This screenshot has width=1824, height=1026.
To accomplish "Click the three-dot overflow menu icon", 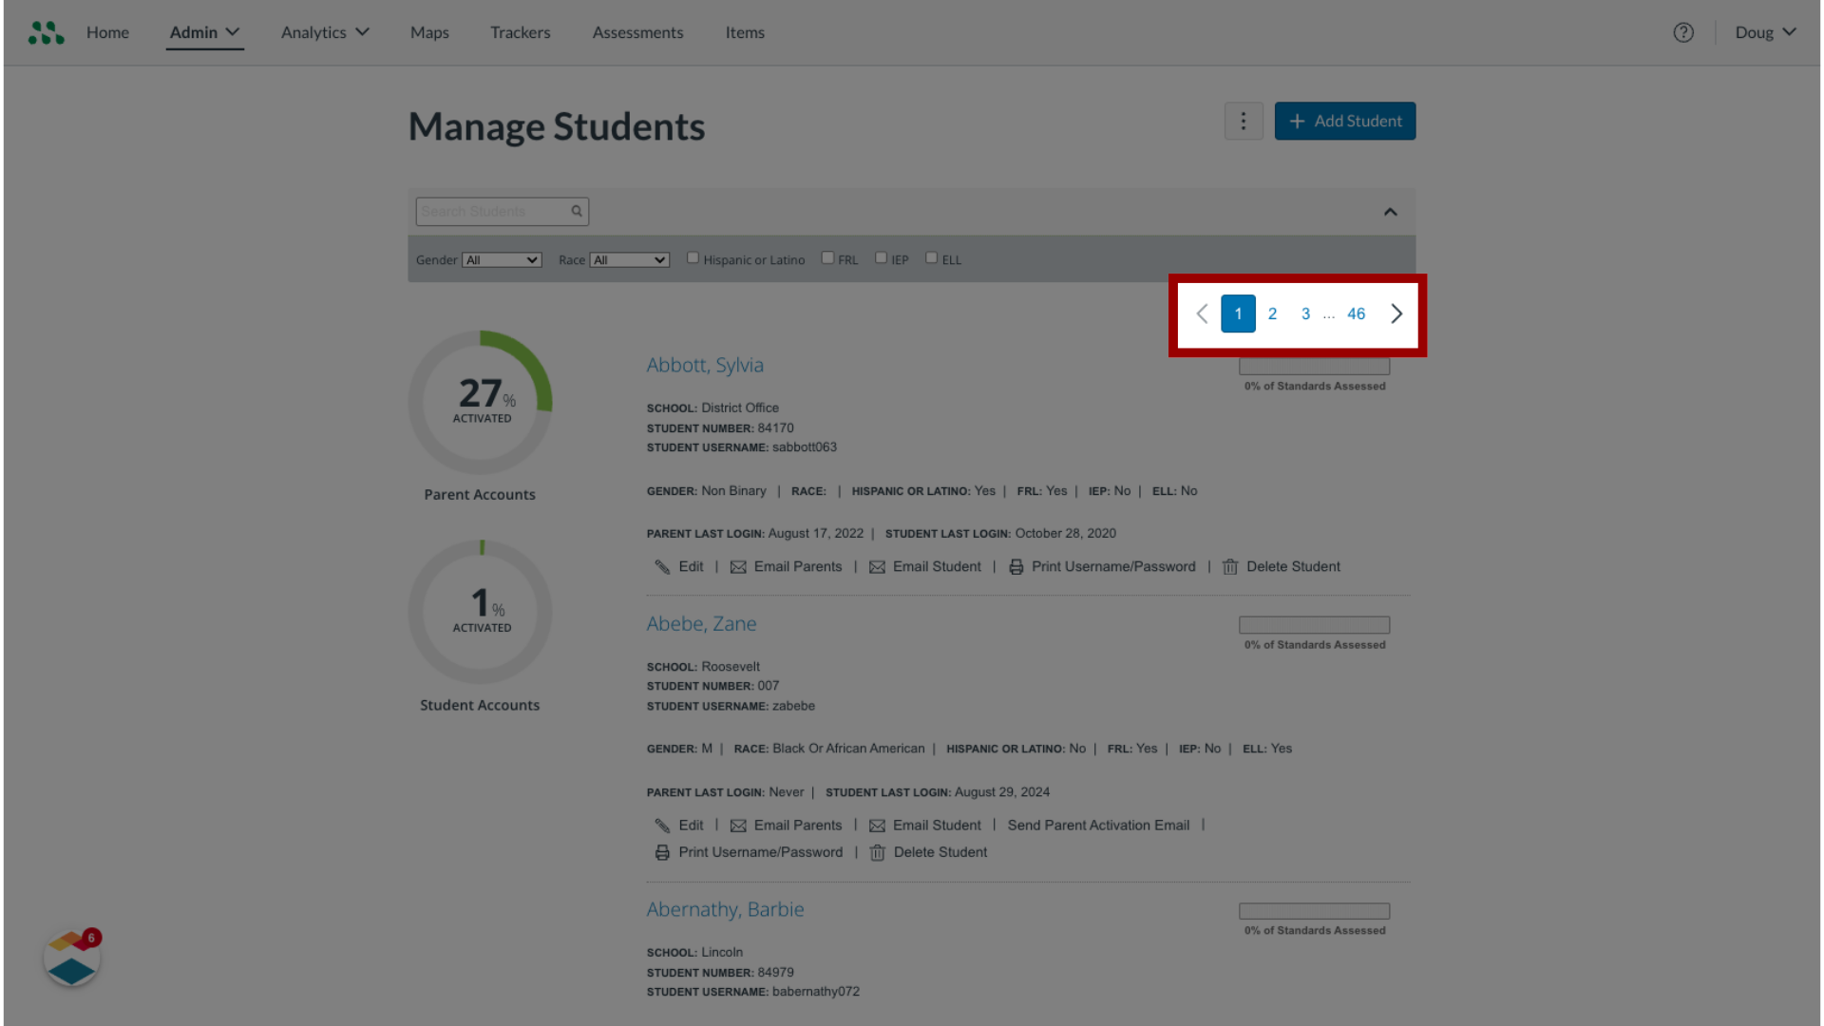I will pos(1243,121).
